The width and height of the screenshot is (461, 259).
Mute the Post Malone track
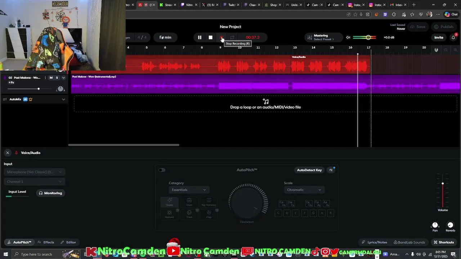51,78
